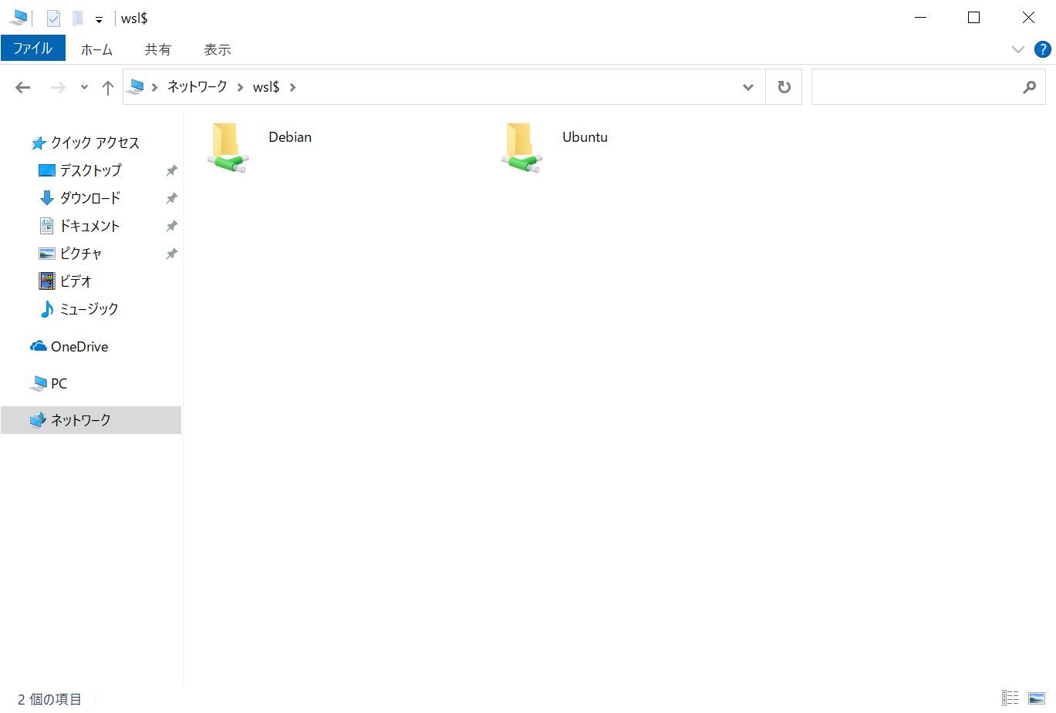Select OneDrive in navigation pane
The height and width of the screenshot is (713, 1056).
click(79, 347)
